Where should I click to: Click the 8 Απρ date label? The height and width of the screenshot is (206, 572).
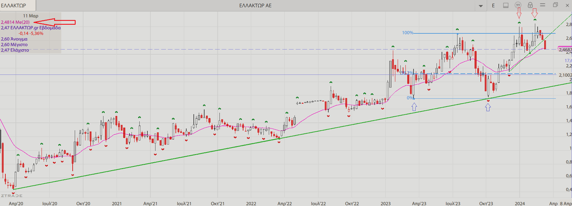[566, 203]
